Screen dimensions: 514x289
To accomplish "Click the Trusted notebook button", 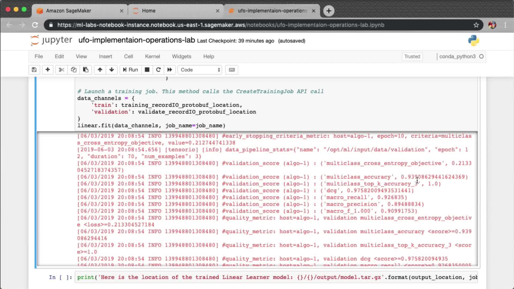I will tap(412, 56).
